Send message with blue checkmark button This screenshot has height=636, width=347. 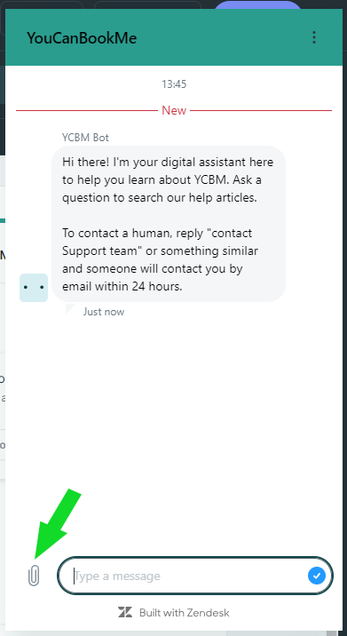317,576
